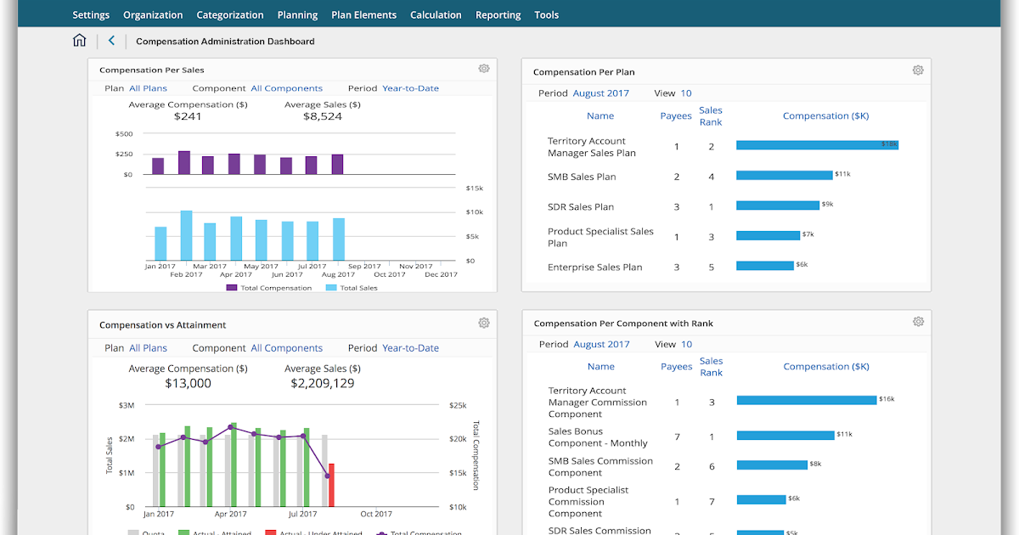
Task: Open the All Plans dropdown
Action: tap(148, 87)
